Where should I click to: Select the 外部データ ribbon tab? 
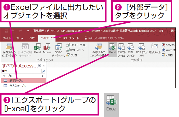47,38
